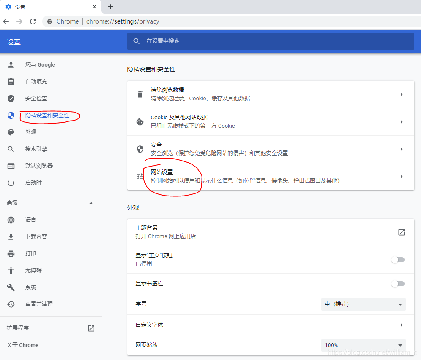Click the palette icon for 外观
Image resolution: width=421 pixels, height=360 pixels.
point(11,132)
